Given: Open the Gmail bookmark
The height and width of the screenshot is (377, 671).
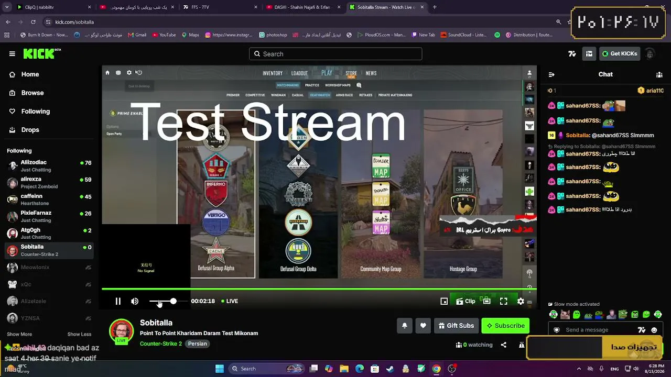Looking at the screenshot, I should [x=137, y=35].
